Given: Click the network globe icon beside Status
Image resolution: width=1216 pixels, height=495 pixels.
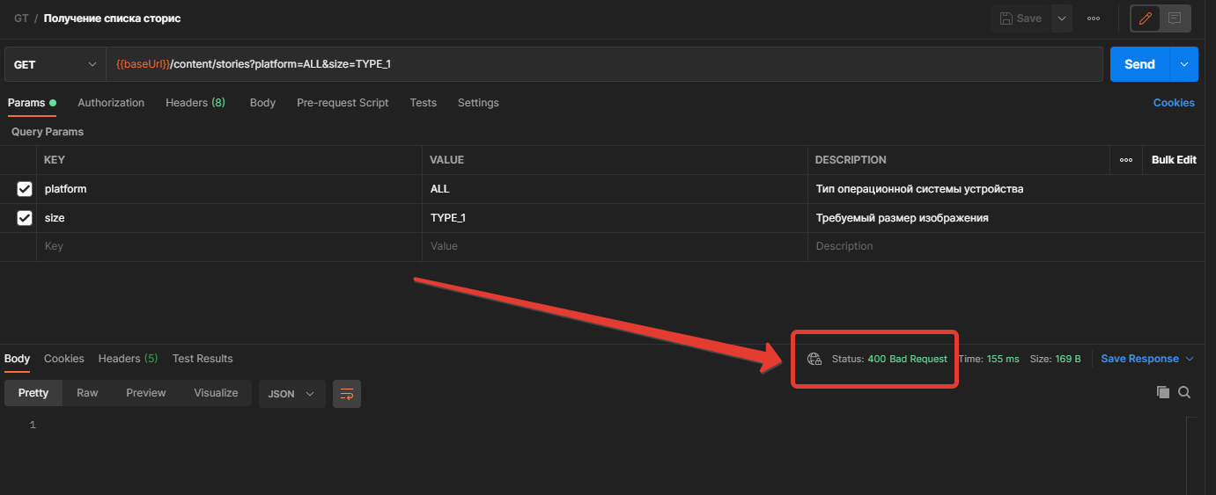Looking at the screenshot, I should click(x=814, y=359).
